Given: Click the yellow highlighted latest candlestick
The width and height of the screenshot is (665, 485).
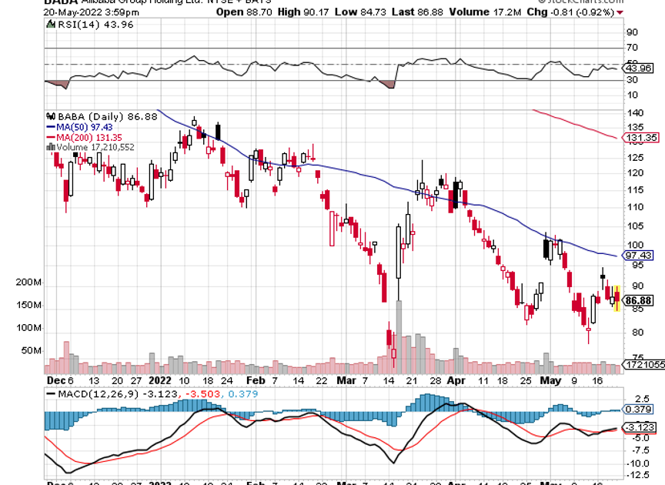Looking at the screenshot, I should click(x=616, y=298).
